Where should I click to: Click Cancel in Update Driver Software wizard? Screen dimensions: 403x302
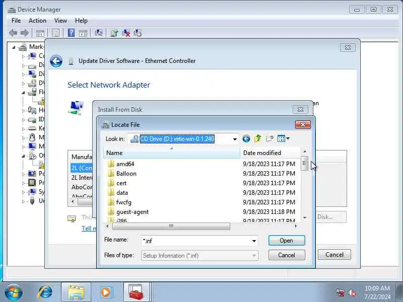click(334, 255)
